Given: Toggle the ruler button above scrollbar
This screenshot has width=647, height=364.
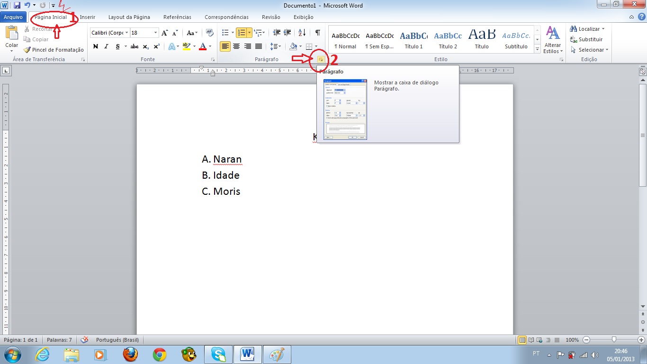Looking at the screenshot, I should (642, 72).
